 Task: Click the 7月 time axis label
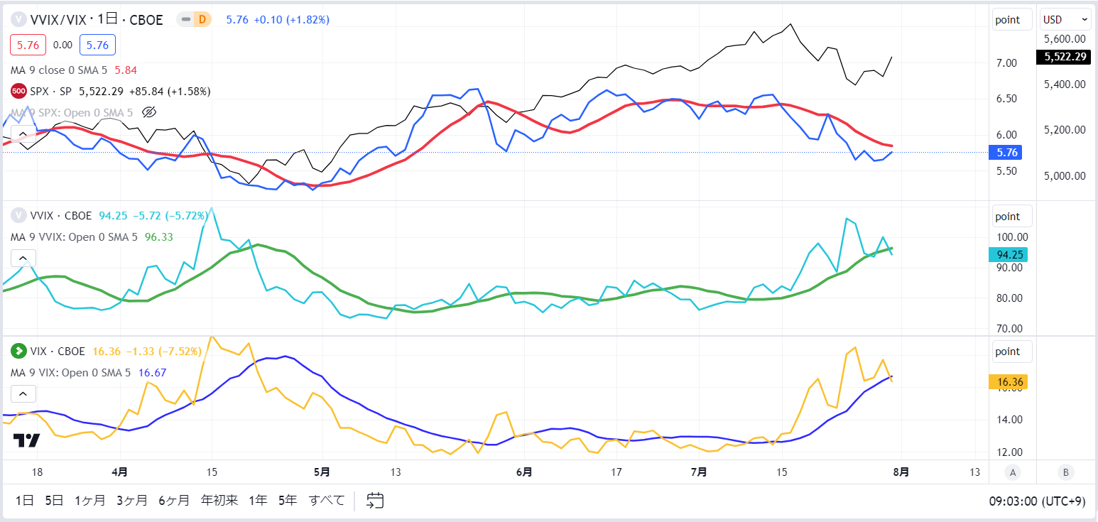click(699, 472)
